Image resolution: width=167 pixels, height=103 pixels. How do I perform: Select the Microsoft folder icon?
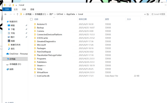point(35,45)
